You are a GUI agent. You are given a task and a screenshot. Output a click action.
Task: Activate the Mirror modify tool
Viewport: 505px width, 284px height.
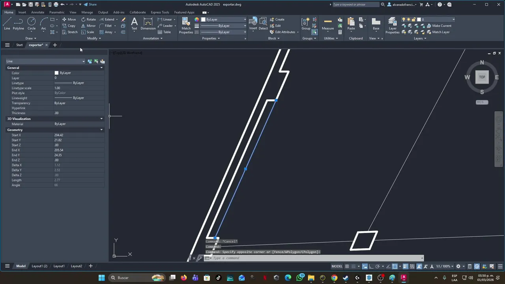pos(88,26)
